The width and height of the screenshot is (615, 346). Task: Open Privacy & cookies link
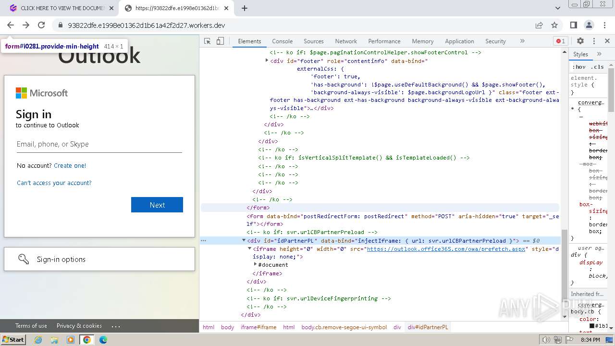[x=79, y=326]
